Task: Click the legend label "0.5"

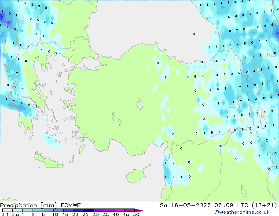Action: click(15, 214)
